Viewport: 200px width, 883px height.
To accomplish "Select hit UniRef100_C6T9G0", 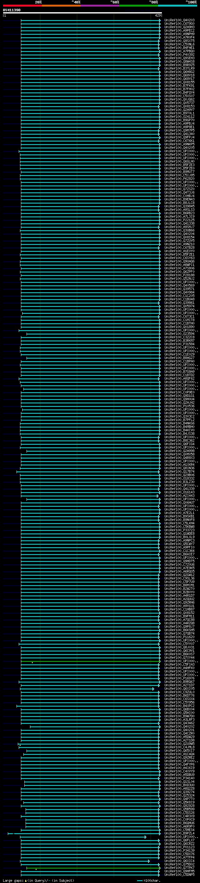I will coord(179,24).
